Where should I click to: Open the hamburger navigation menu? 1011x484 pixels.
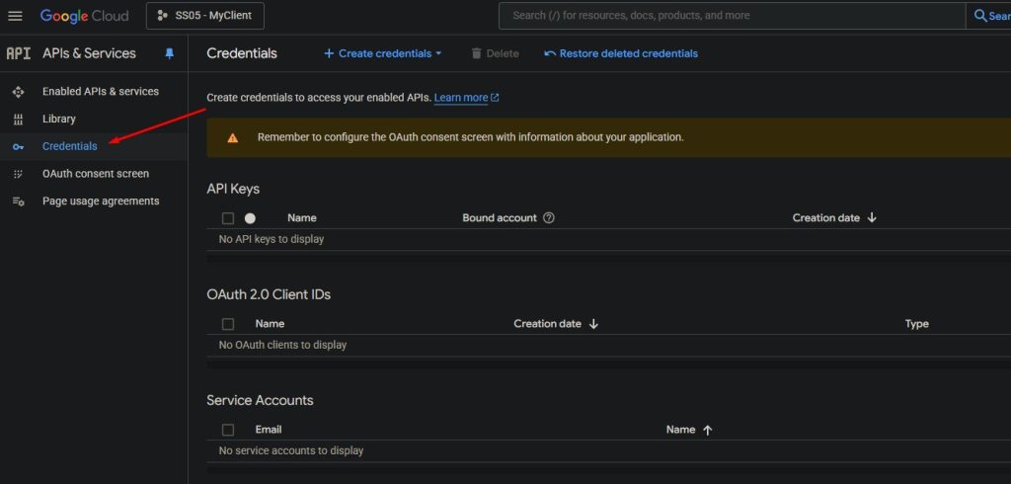pos(15,16)
